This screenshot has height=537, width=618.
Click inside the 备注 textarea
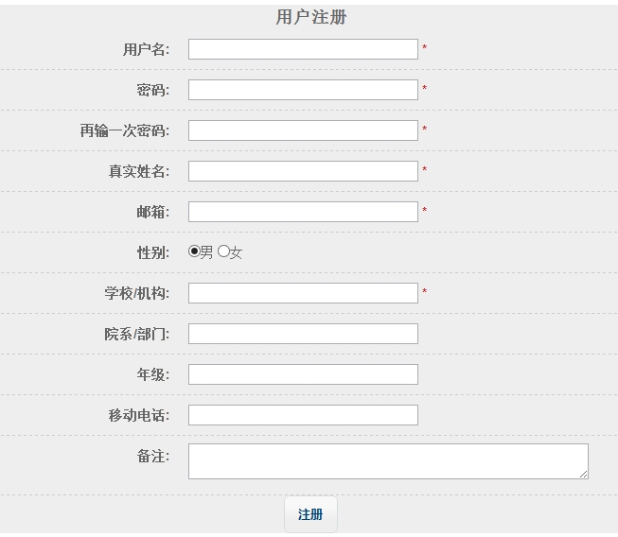[388, 461]
